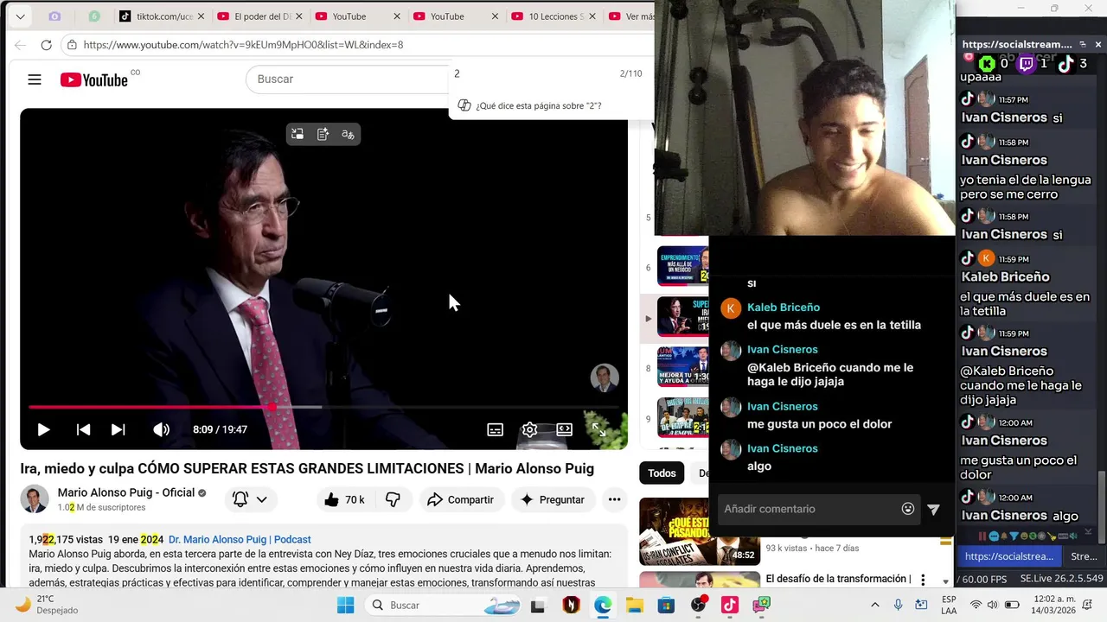Click the Twitch counter icon in Social Stream
The height and width of the screenshot is (622, 1107).
[1026, 63]
